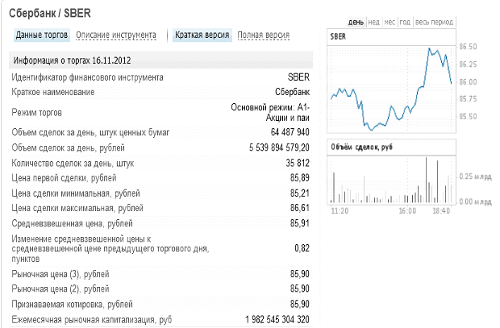
Task: Click the weighted average price 85,91
Action: tap(298, 223)
